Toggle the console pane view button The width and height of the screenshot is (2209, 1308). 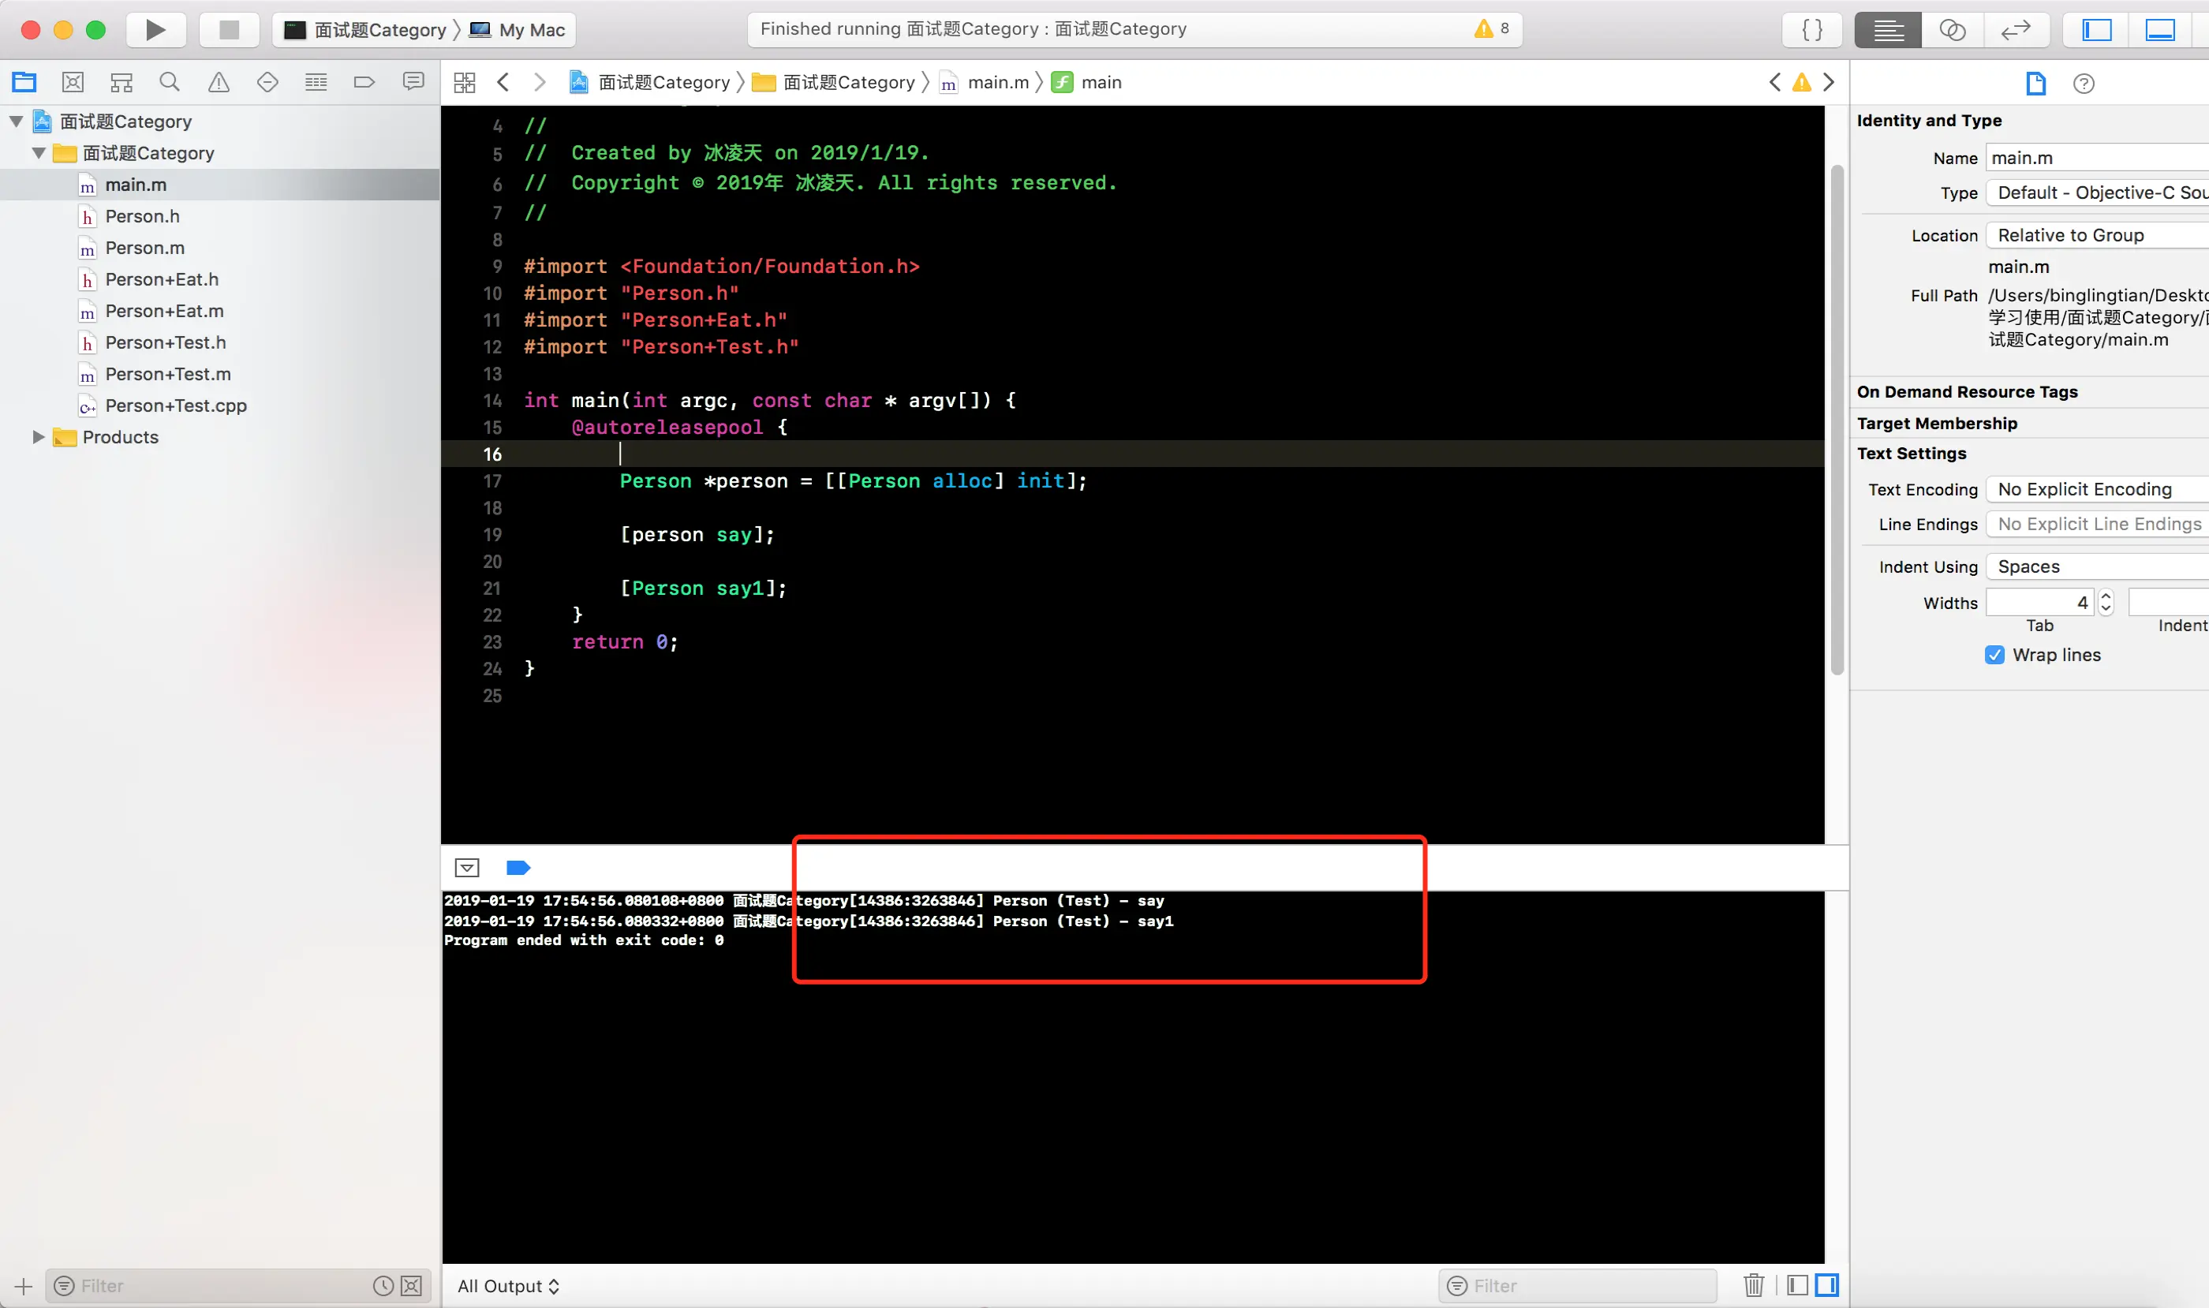[1826, 1285]
